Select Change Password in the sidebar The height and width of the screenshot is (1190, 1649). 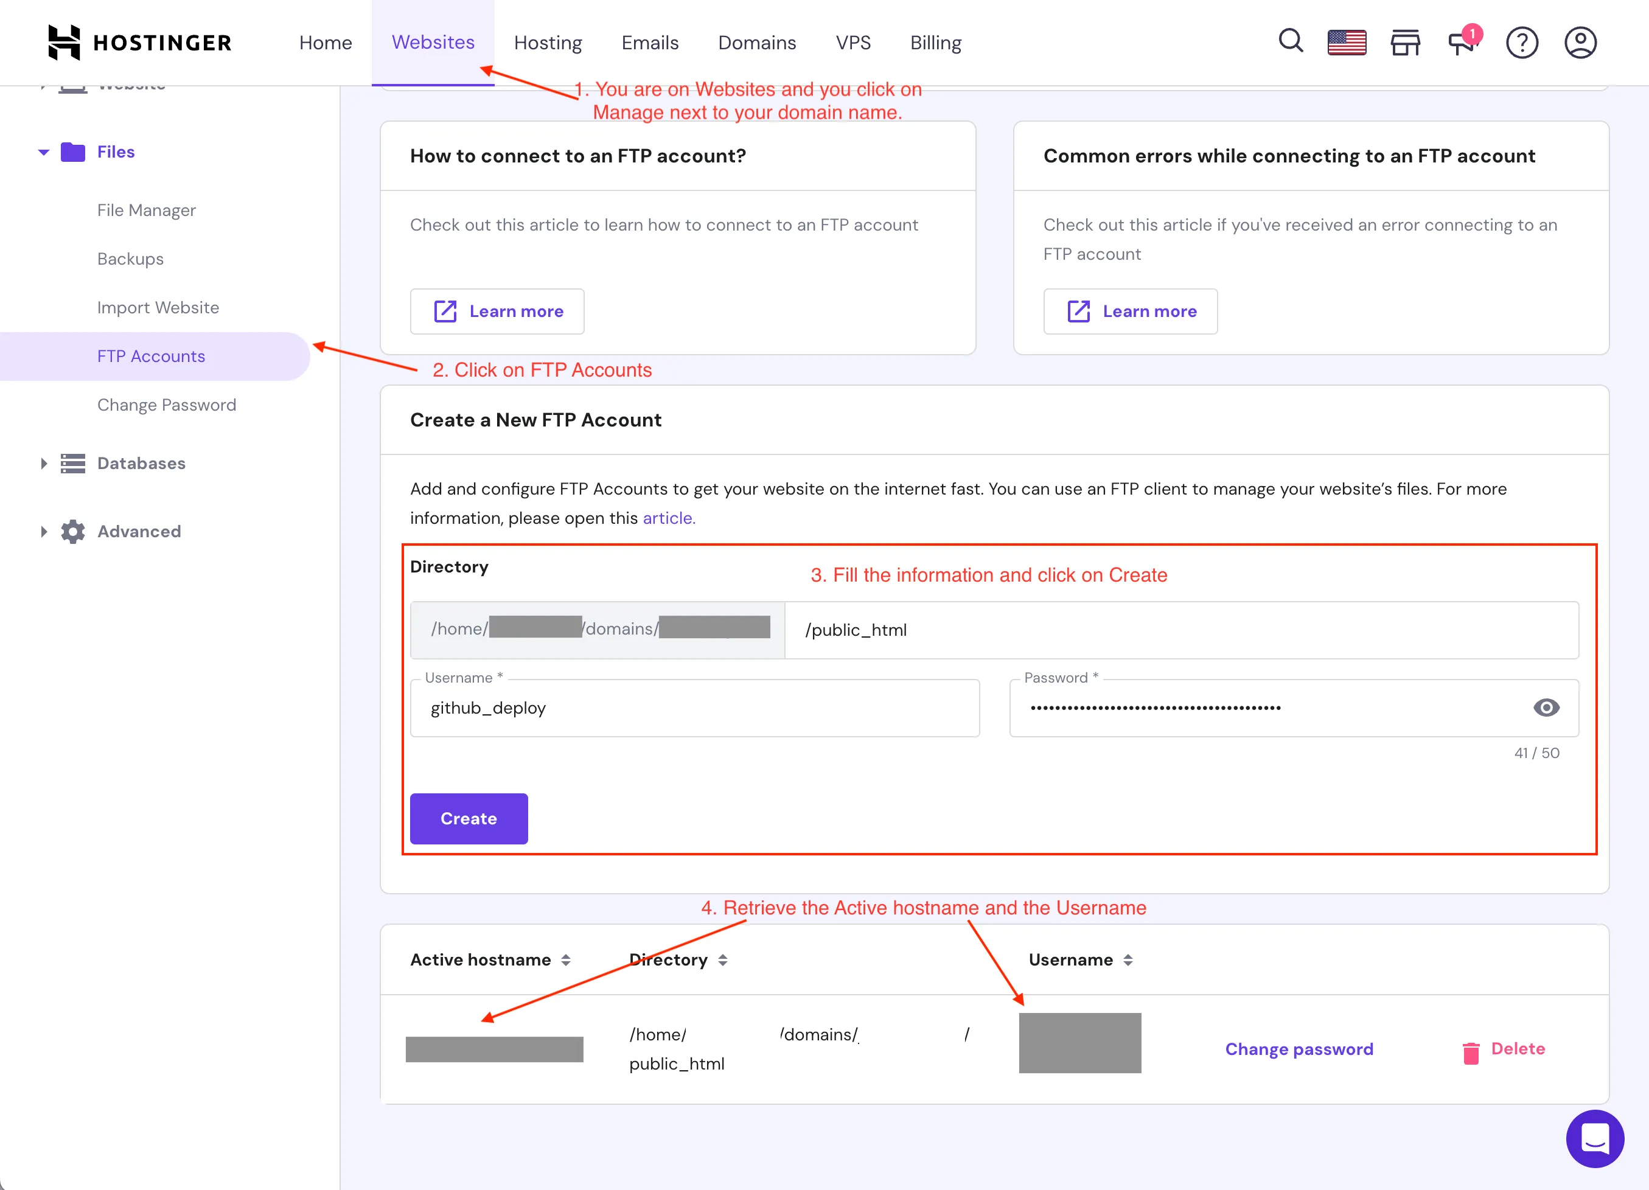(x=166, y=404)
